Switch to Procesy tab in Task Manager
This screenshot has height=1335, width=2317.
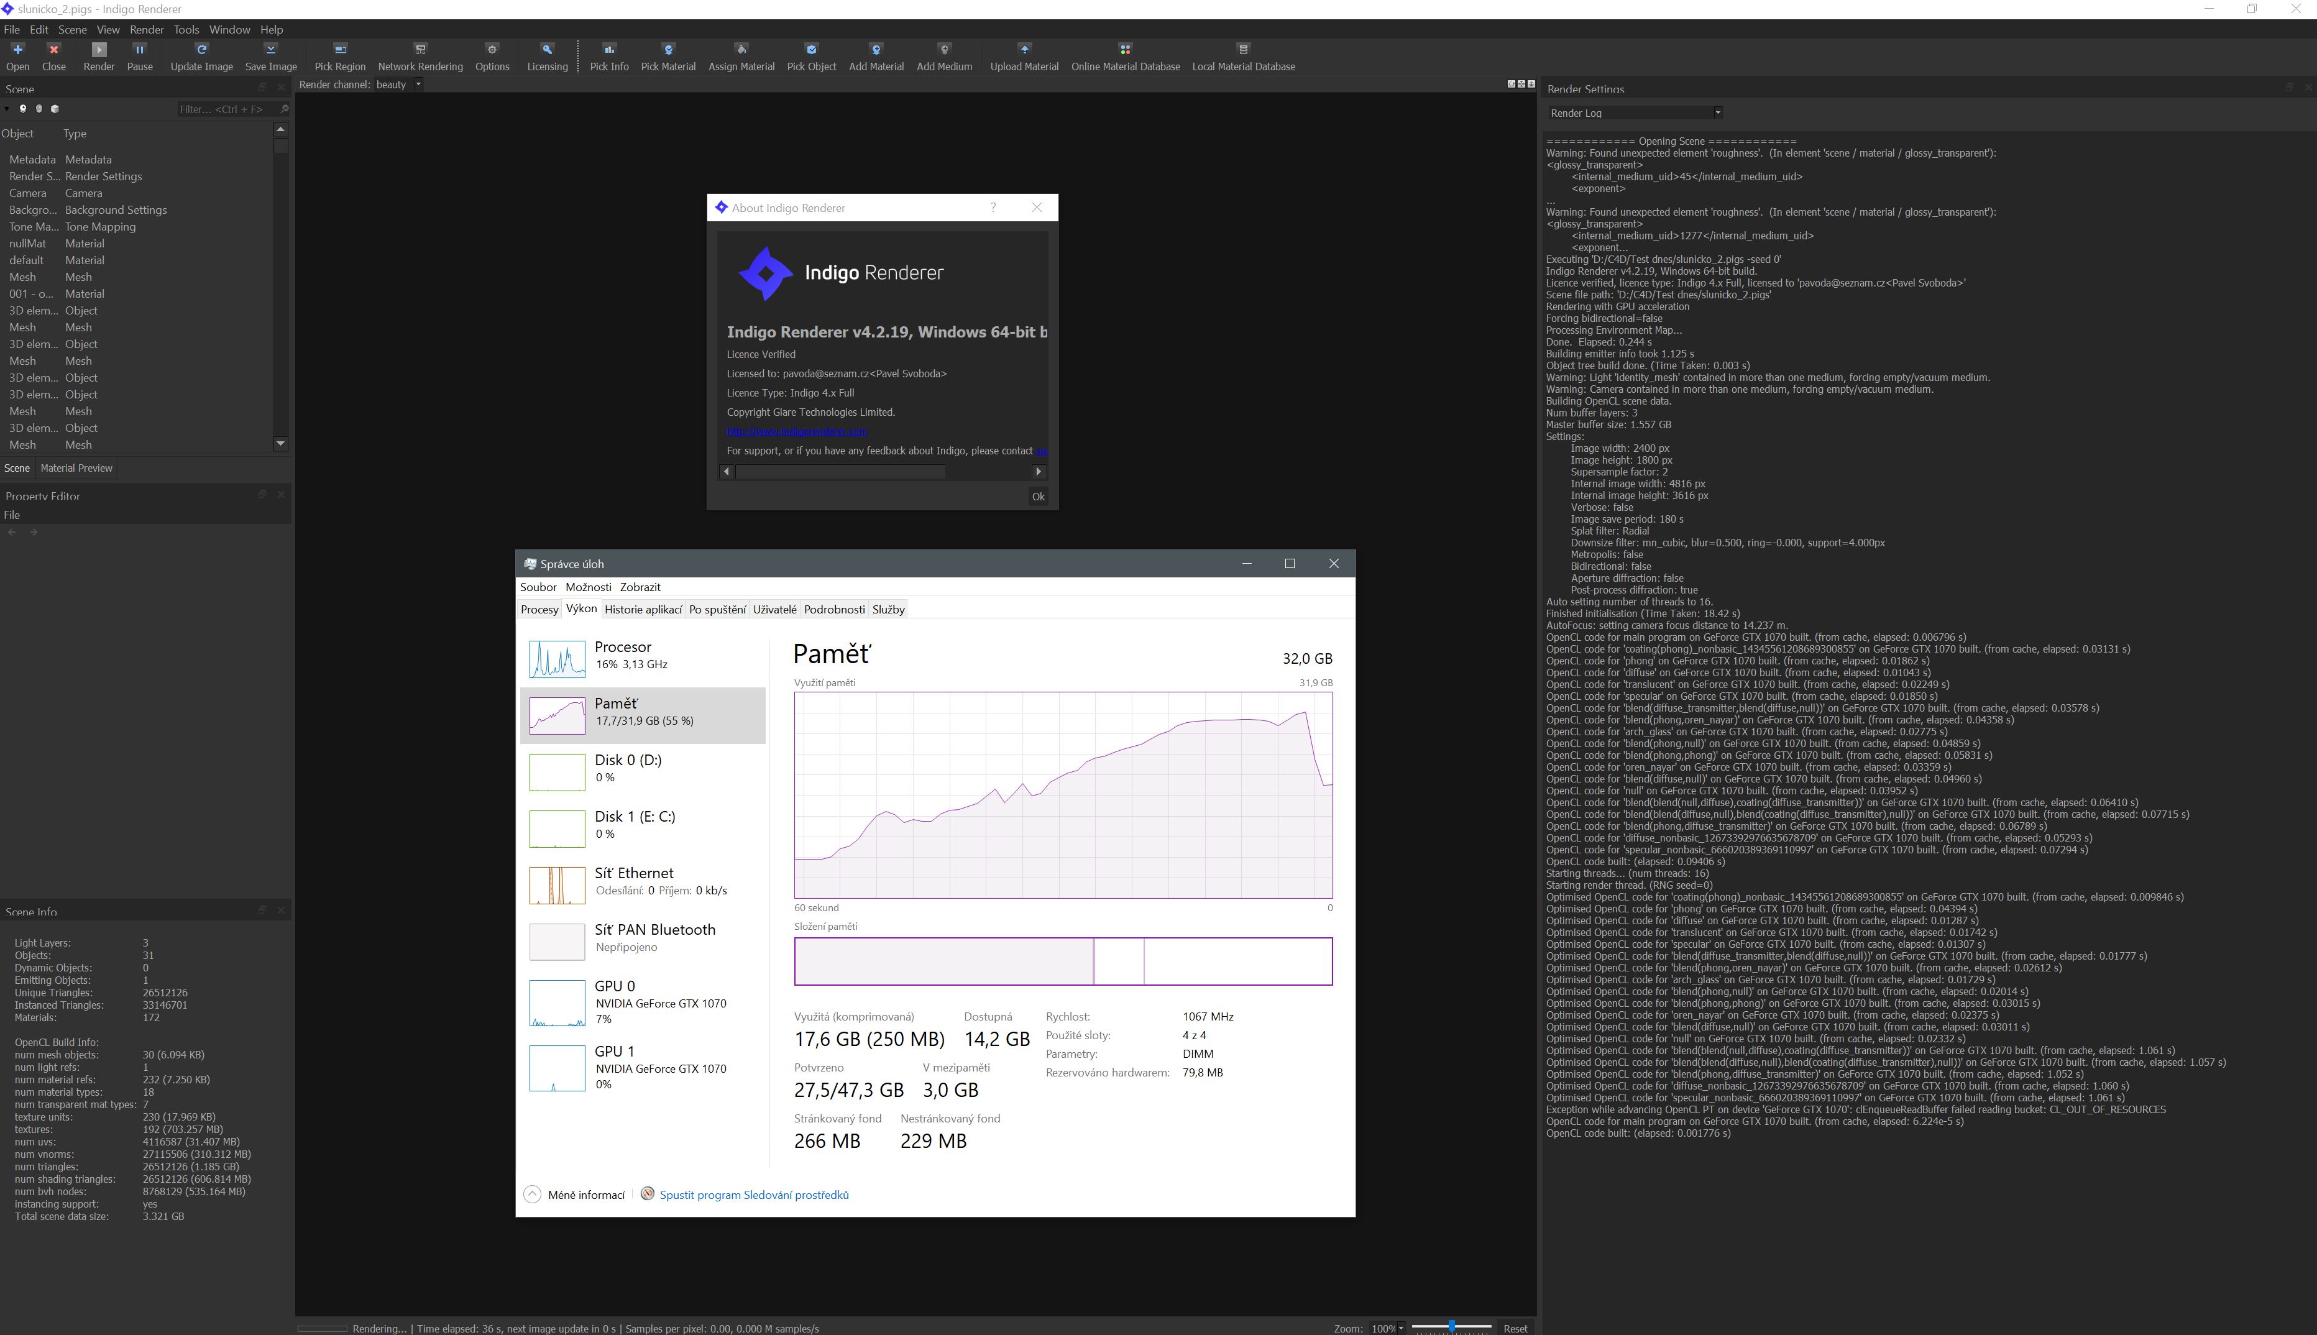(x=539, y=610)
